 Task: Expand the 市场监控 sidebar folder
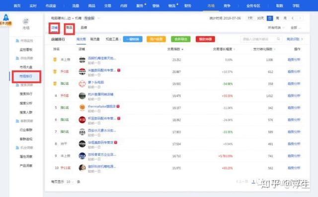(x=24, y=41)
